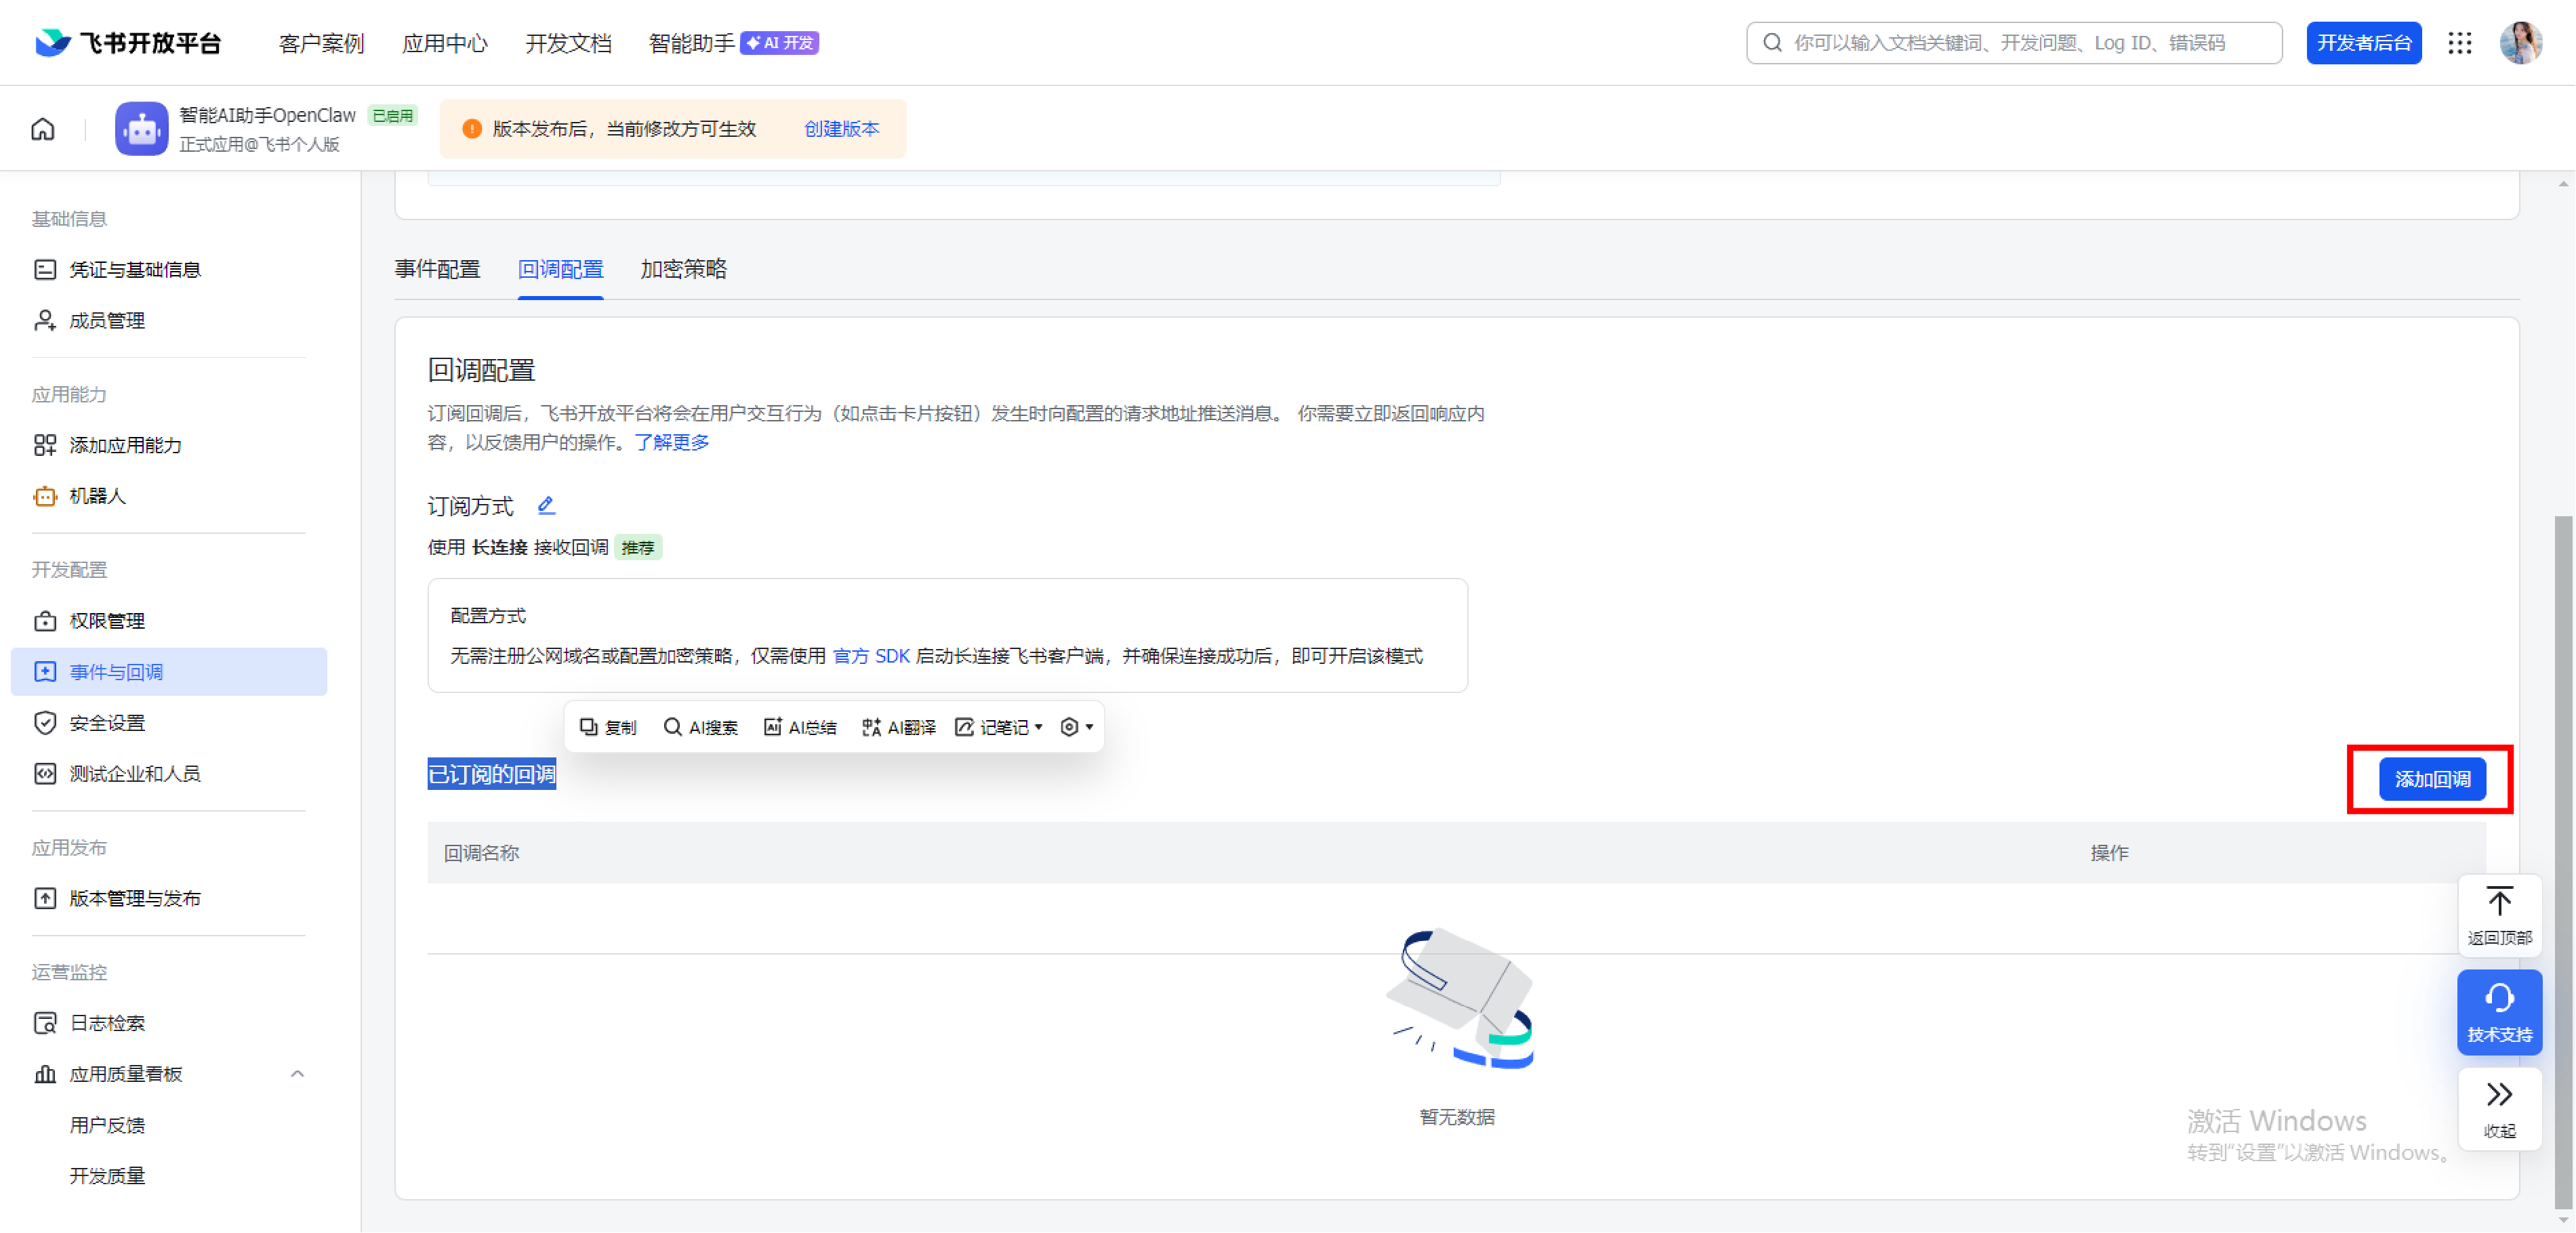Click the pencil icon beside 订阅方式
Viewport: 2576px width, 1233px height.
tap(546, 506)
